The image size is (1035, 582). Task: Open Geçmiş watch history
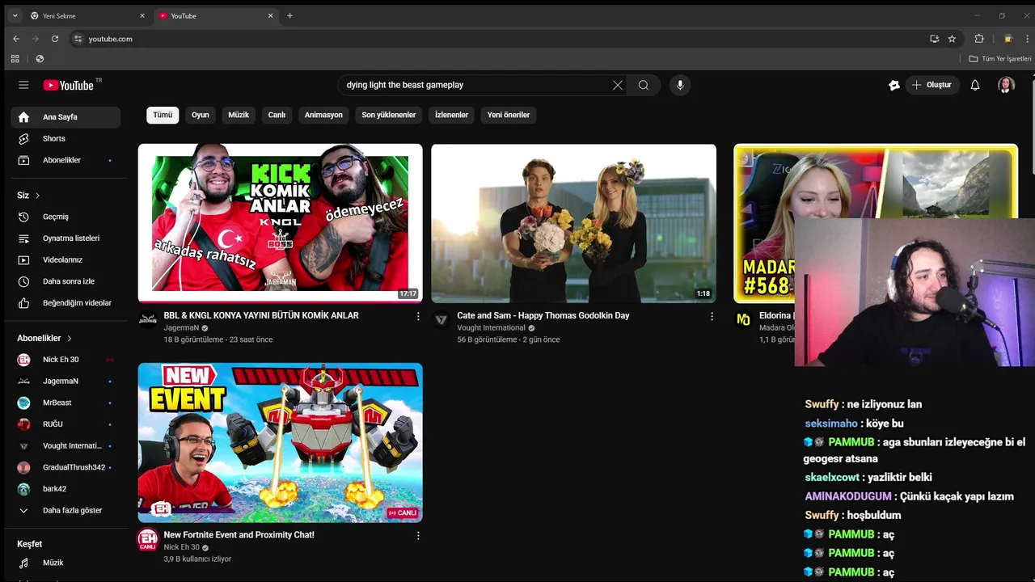(x=65, y=217)
